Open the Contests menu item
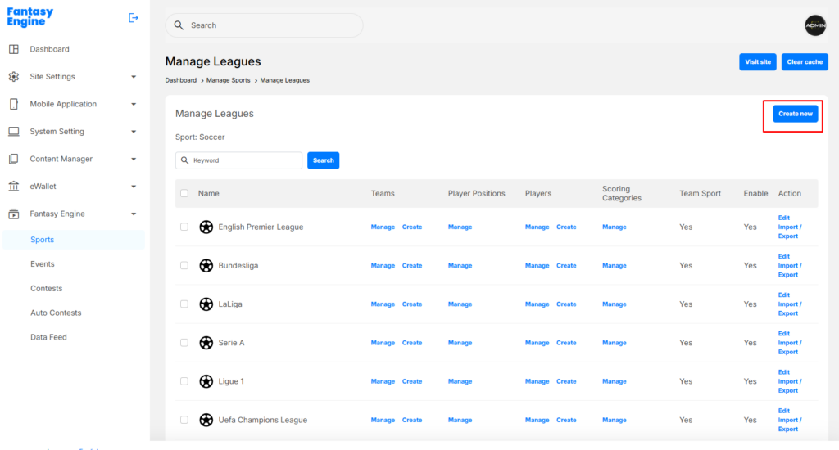 coord(47,289)
